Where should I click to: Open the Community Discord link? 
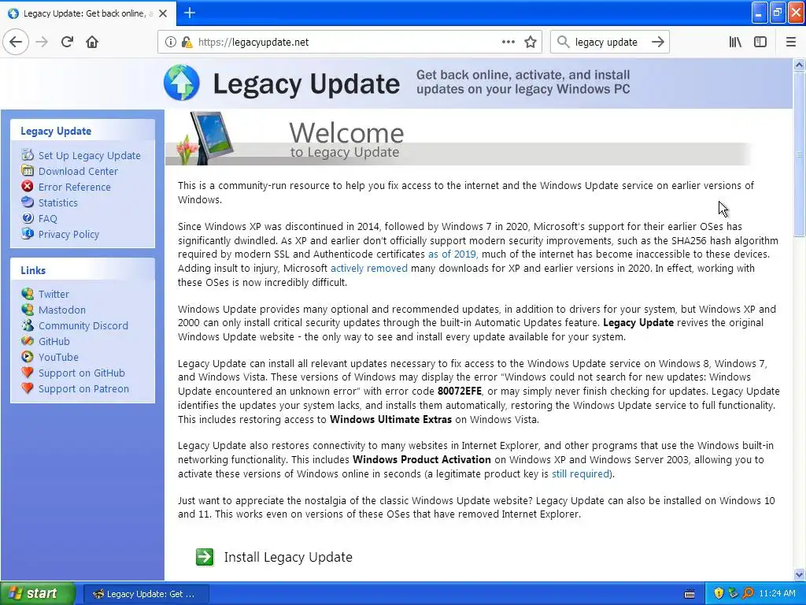83,325
